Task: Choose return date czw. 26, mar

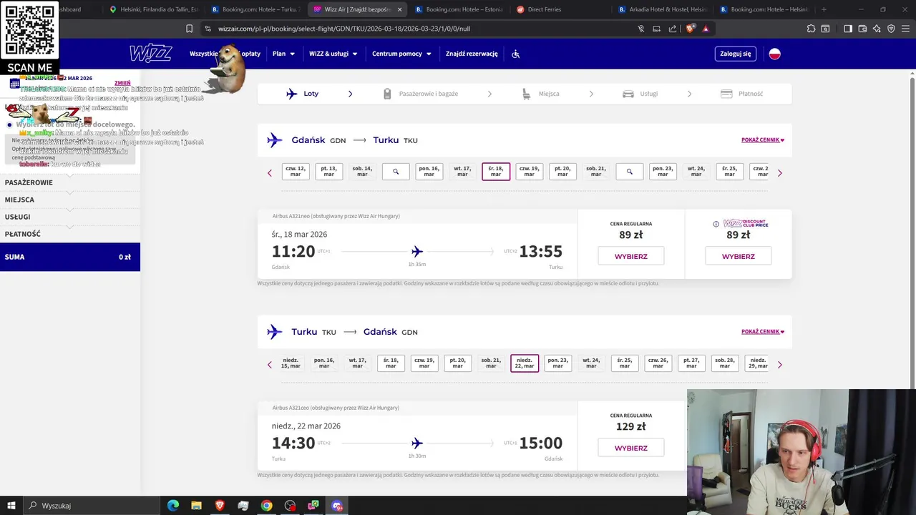Action: pos(658,363)
